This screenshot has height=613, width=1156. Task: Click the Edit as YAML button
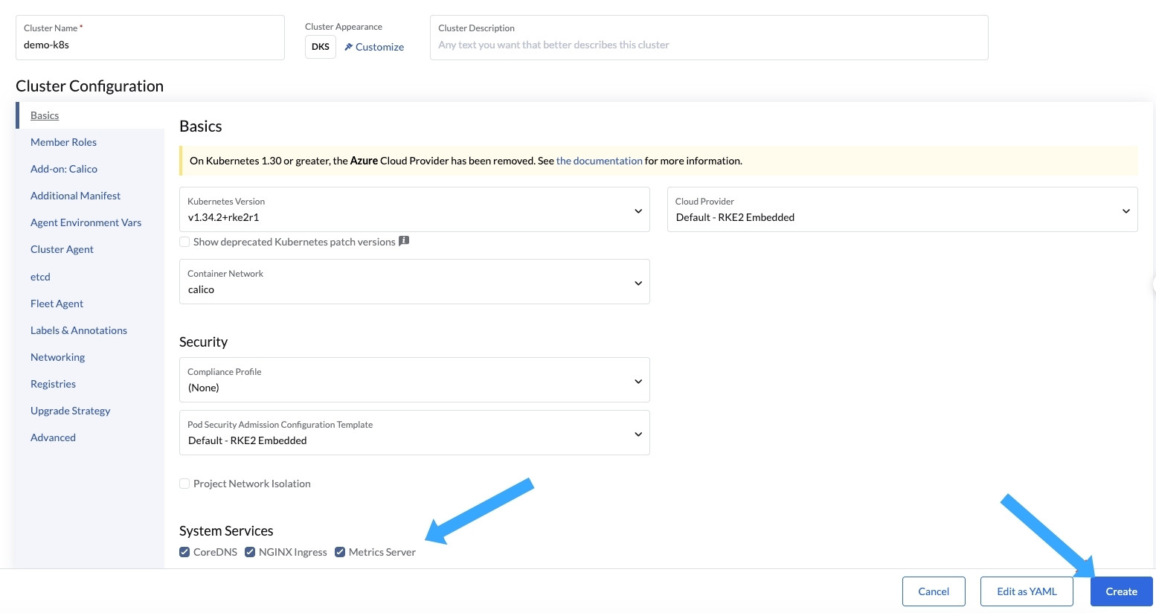1027,591
